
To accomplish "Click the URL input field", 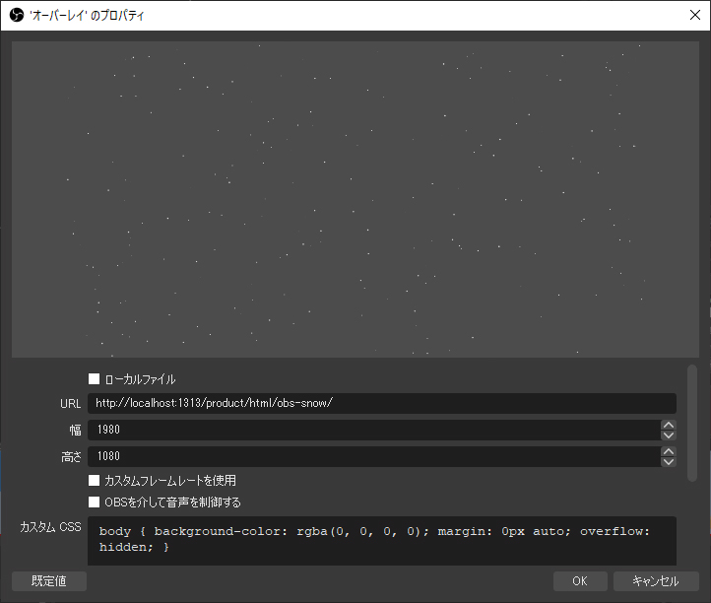I will click(x=382, y=403).
